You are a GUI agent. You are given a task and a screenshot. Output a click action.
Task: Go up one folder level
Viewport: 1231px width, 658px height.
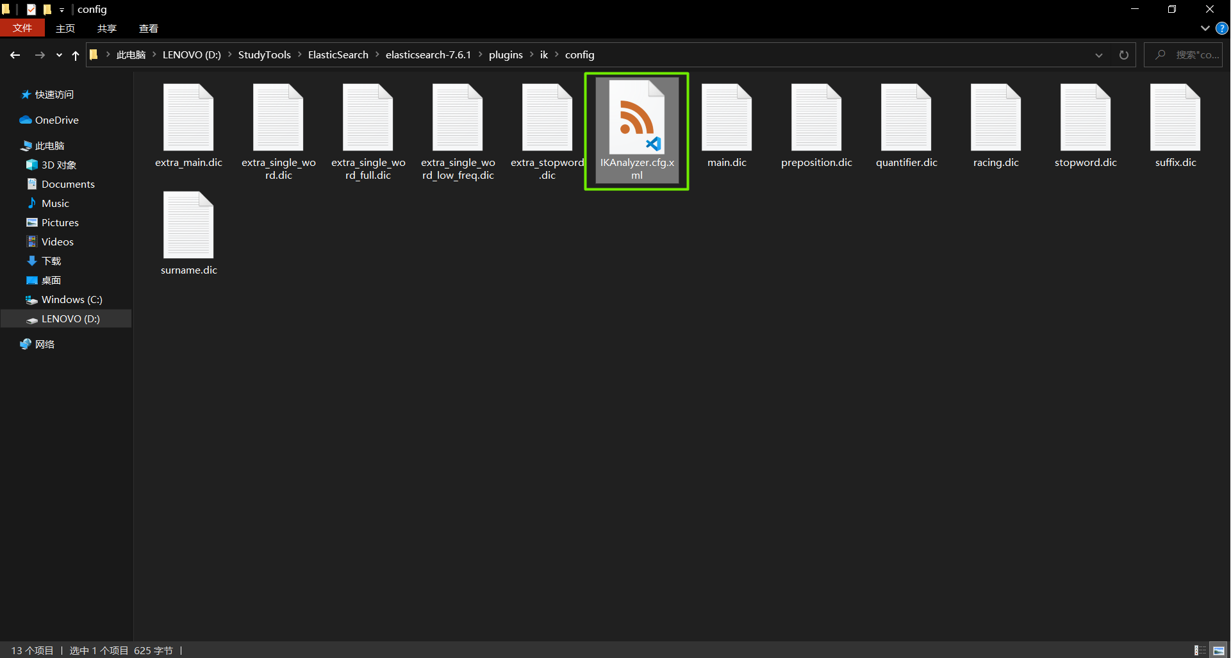(76, 55)
